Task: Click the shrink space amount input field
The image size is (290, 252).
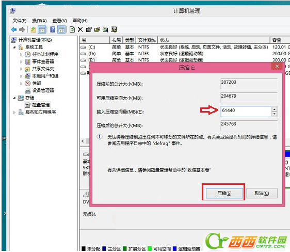Action: [x=246, y=112]
